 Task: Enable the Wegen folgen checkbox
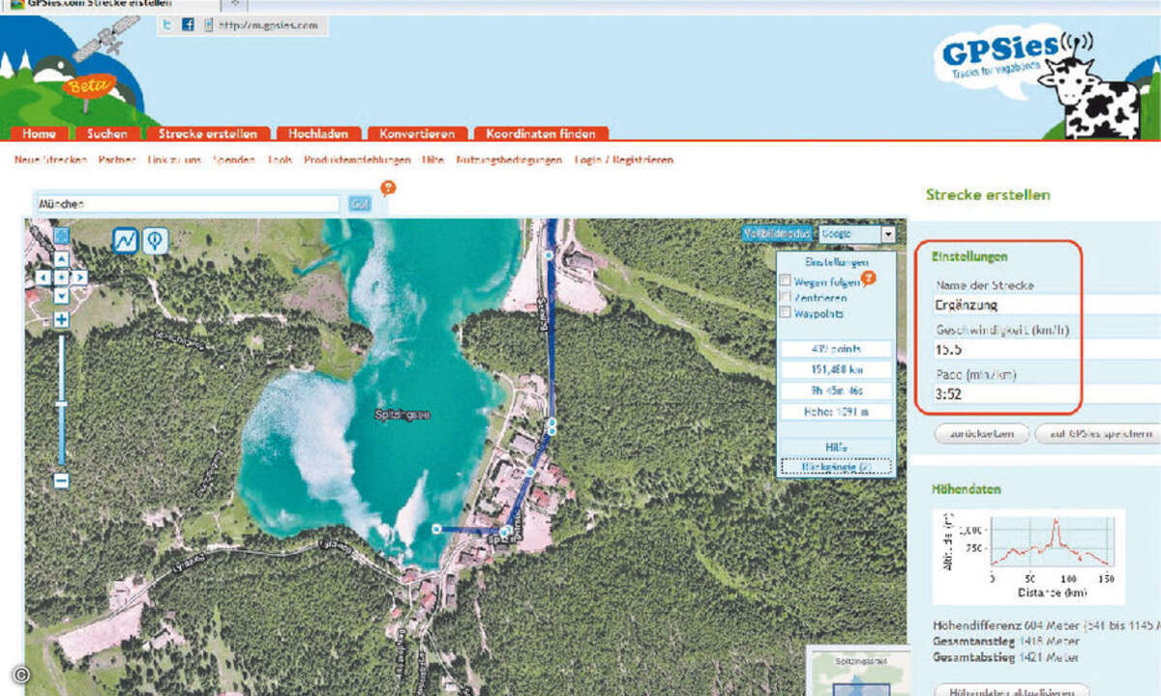[787, 281]
